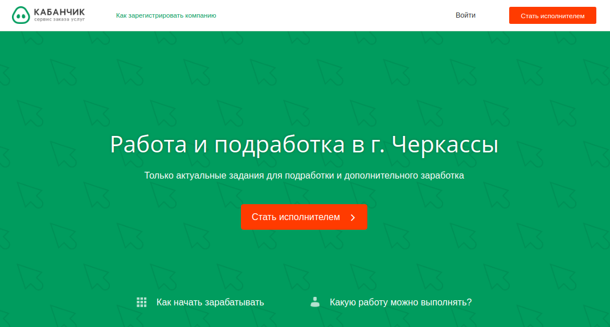Click the word 'подработка' in the headline
The height and width of the screenshot is (327, 610).
point(279,144)
